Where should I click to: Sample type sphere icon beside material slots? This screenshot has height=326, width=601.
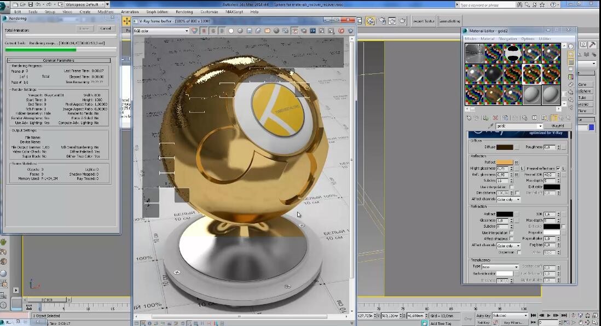571,46
